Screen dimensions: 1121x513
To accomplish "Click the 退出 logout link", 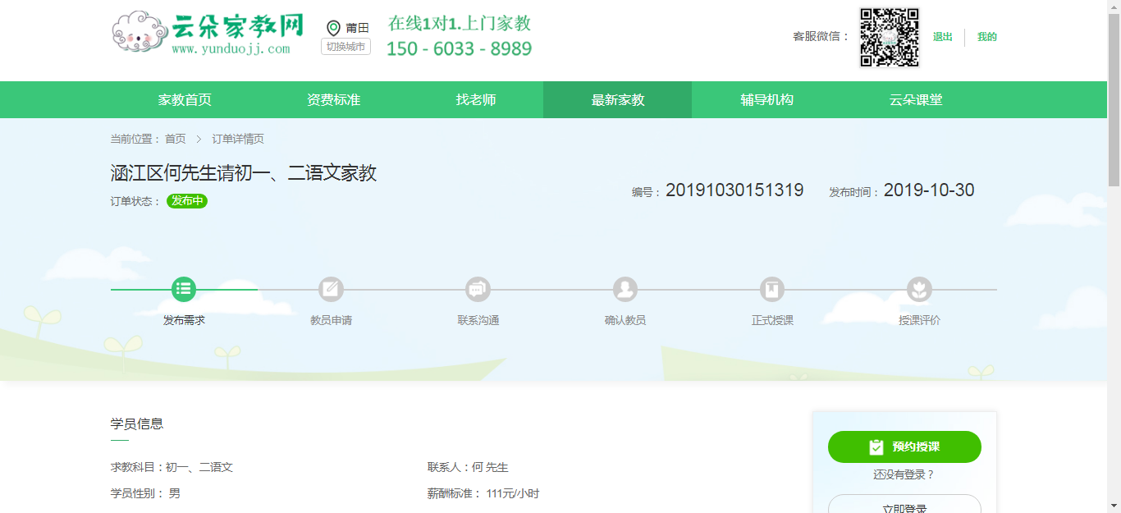I will (942, 37).
